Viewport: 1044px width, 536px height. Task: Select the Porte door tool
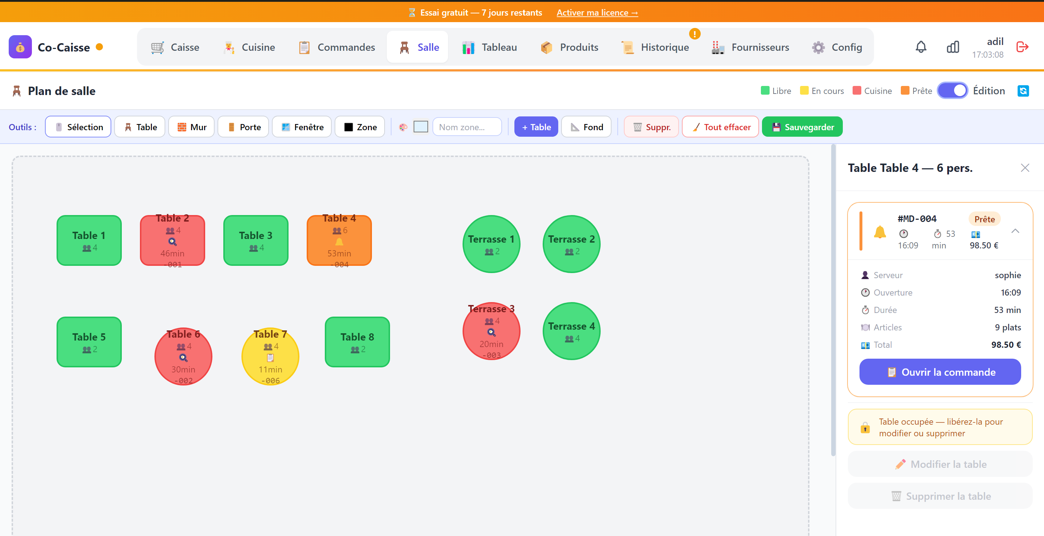[243, 127]
